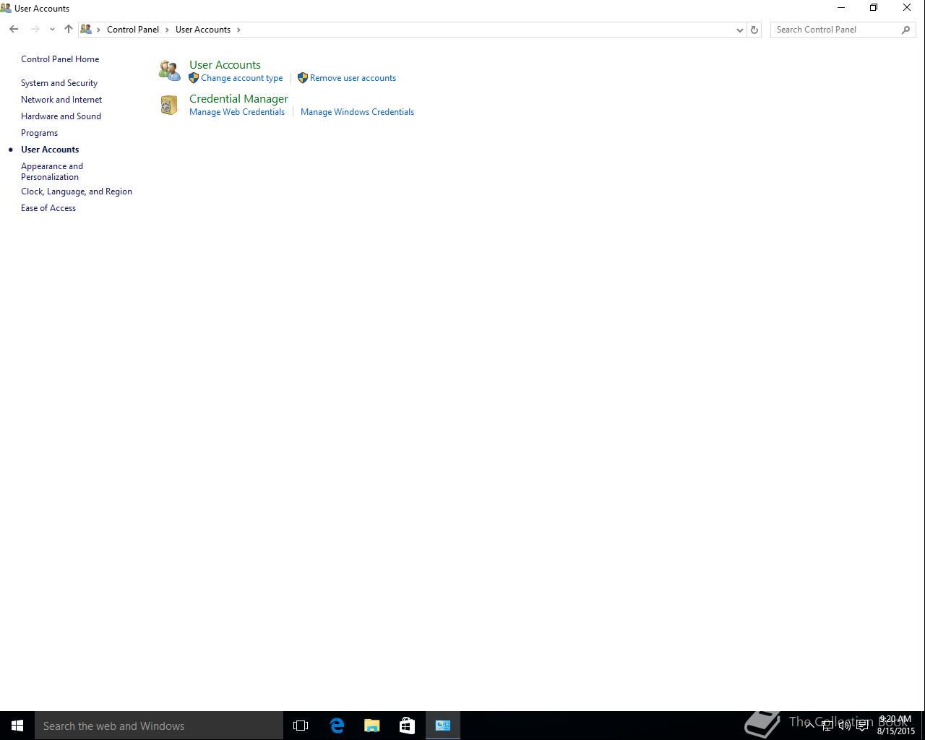The height and width of the screenshot is (740, 925).
Task: Expand the address bar history dropdown
Action: [739, 30]
